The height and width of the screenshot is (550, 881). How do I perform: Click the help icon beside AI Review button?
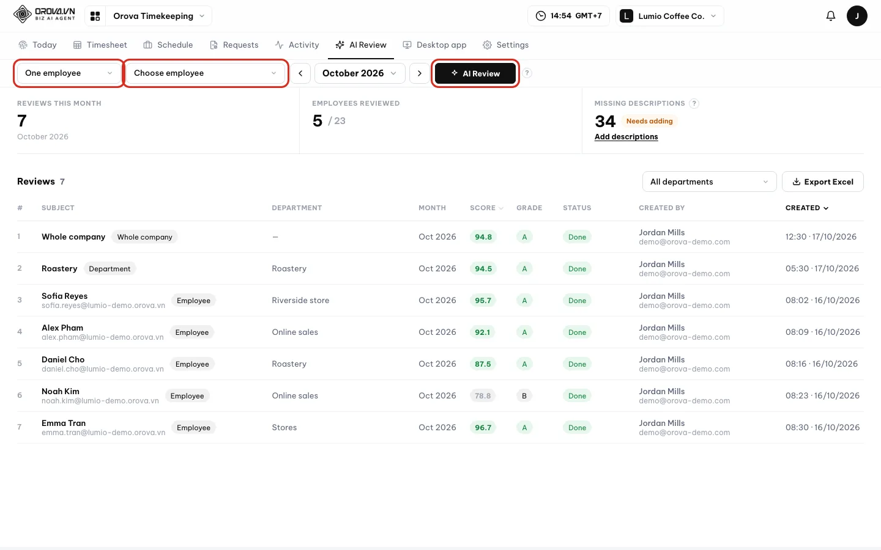[x=527, y=73]
